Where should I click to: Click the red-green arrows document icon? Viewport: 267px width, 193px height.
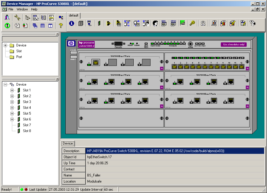(x=25, y=26)
